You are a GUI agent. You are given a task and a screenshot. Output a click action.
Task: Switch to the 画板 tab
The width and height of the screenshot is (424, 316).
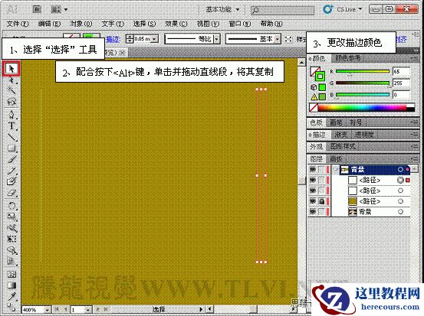[336, 159]
